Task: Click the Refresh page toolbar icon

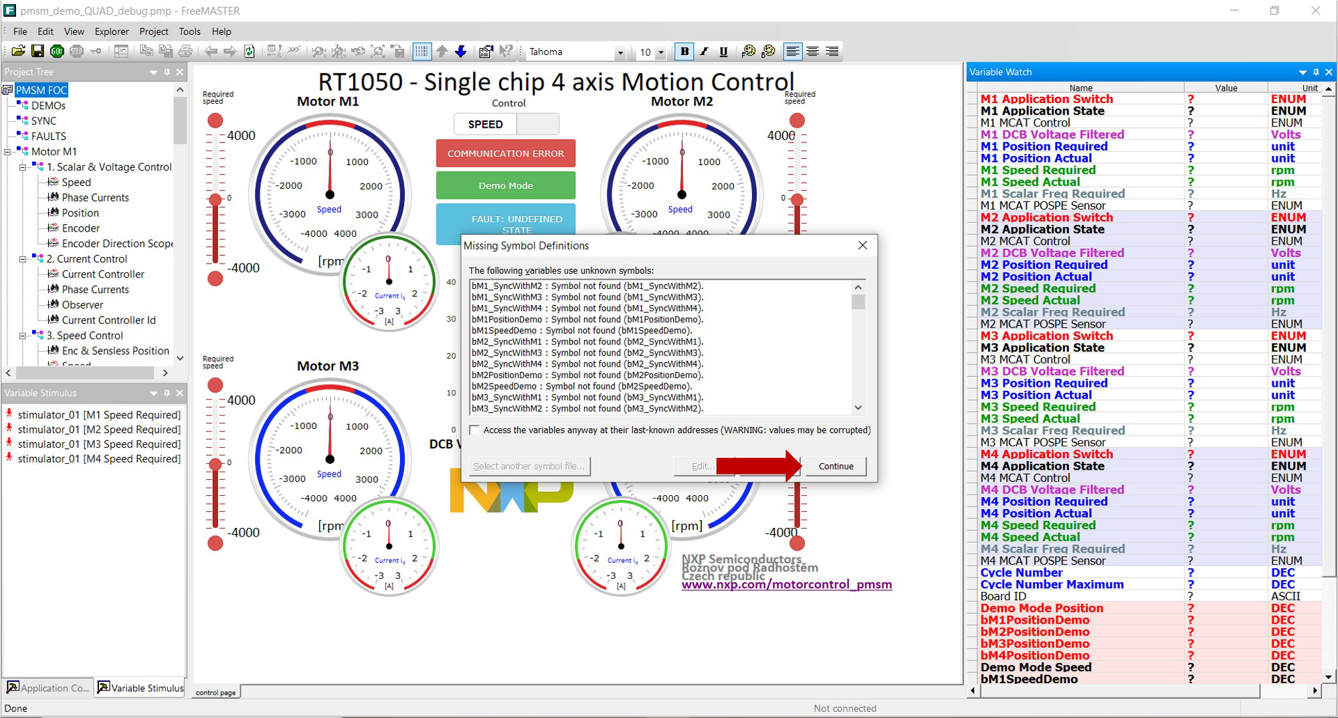Action: tap(250, 52)
